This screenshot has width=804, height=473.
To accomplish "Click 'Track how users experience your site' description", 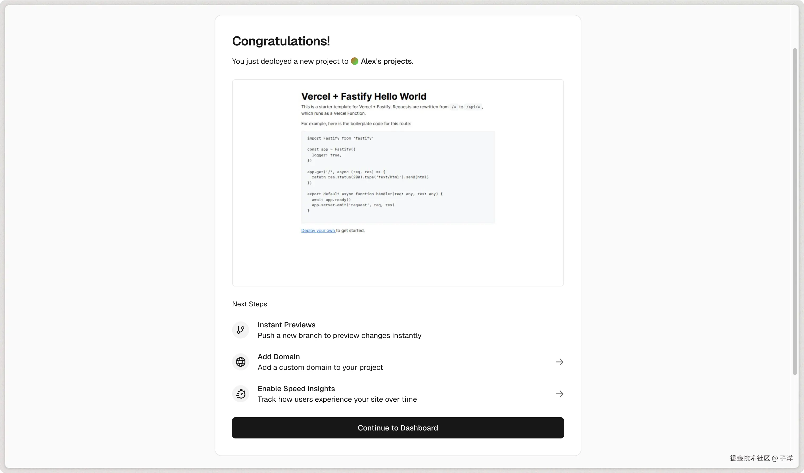I will tap(337, 399).
